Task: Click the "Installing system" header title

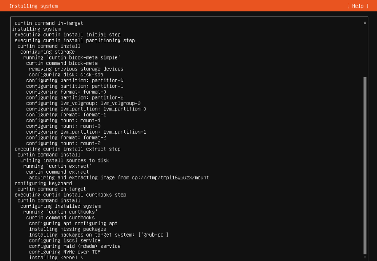Action: 33,6
